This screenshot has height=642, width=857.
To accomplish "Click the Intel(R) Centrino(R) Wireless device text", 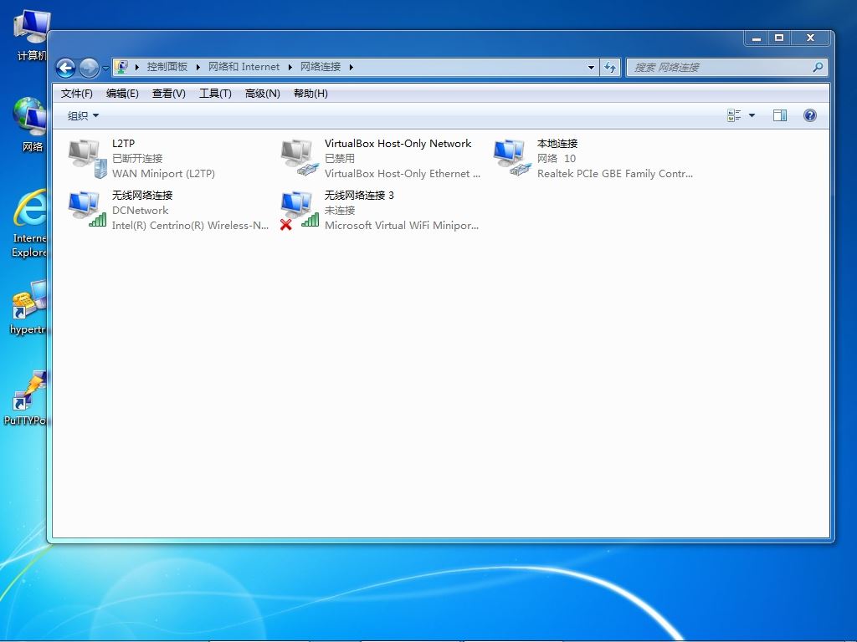I will (x=190, y=225).
